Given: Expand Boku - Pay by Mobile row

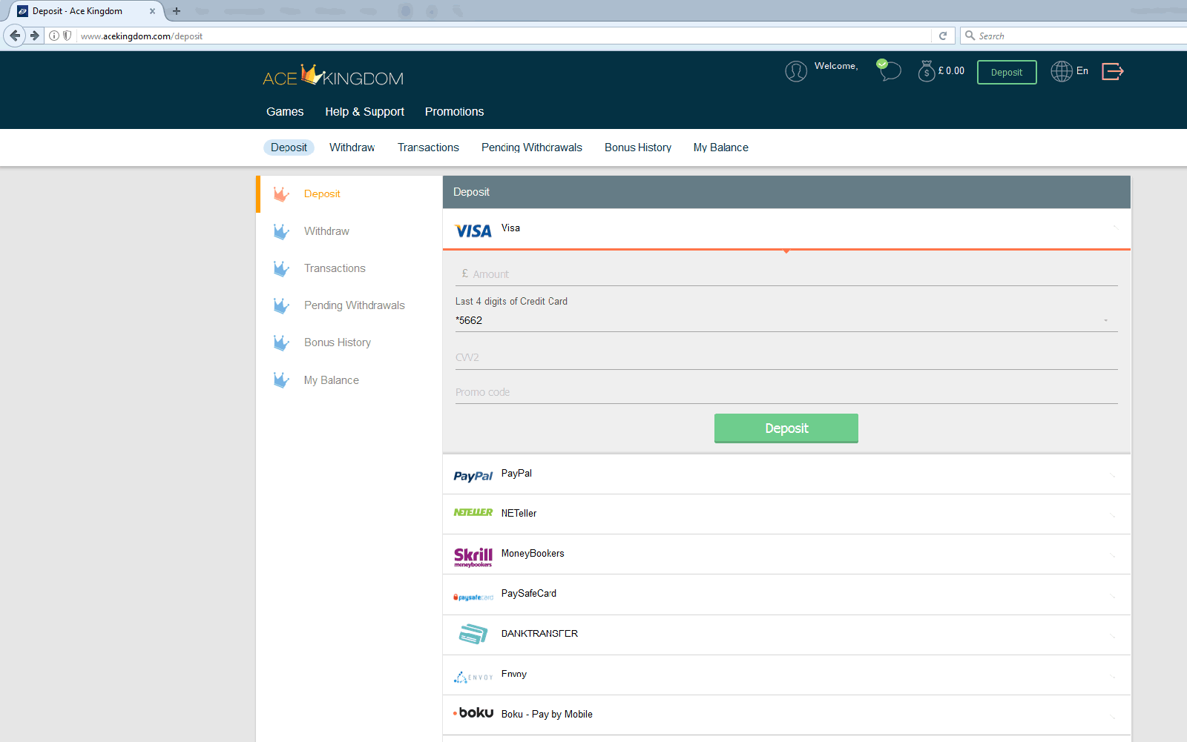Looking at the screenshot, I should (x=786, y=715).
